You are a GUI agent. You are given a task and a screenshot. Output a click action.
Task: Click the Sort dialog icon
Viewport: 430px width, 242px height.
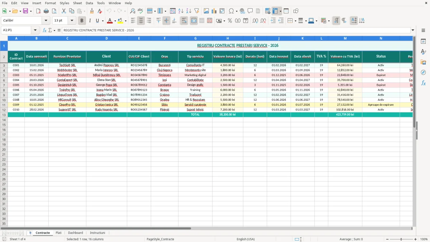173,11
